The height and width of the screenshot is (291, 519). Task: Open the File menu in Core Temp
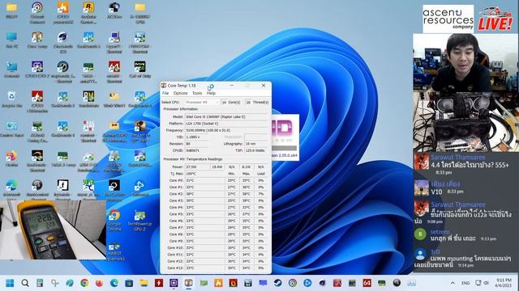click(x=165, y=93)
